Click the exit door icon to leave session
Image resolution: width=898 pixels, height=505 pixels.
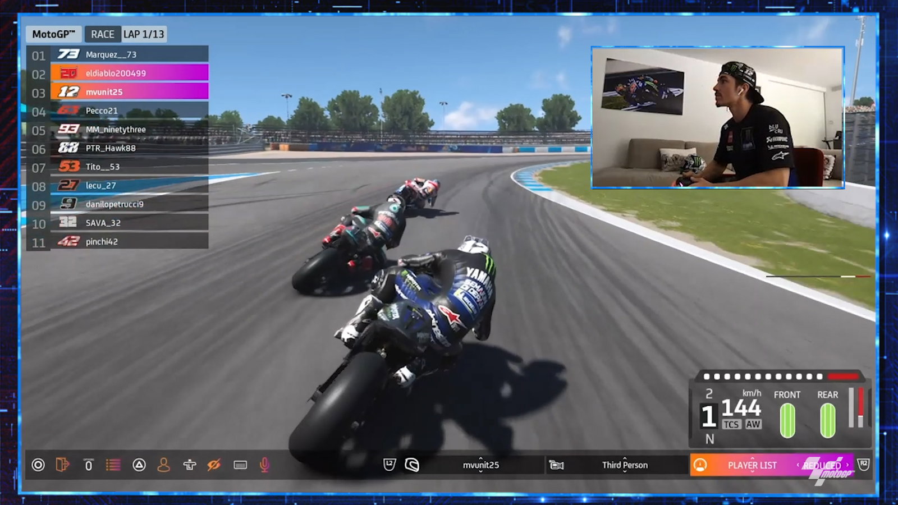coord(63,465)
